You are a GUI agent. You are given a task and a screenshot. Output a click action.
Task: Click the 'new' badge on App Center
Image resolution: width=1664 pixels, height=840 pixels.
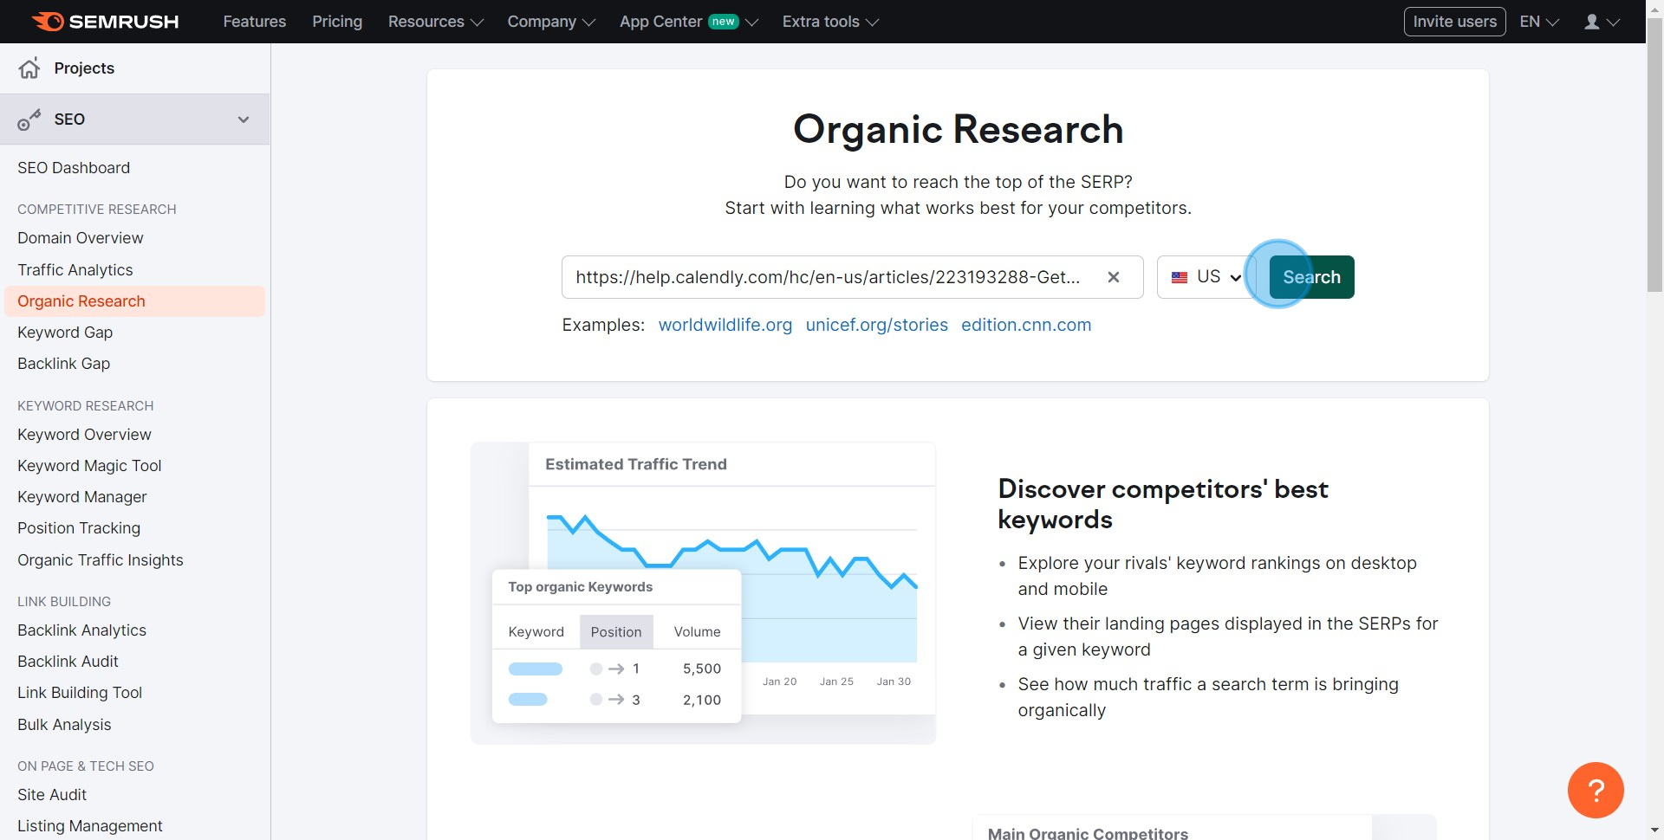[724, 22]
